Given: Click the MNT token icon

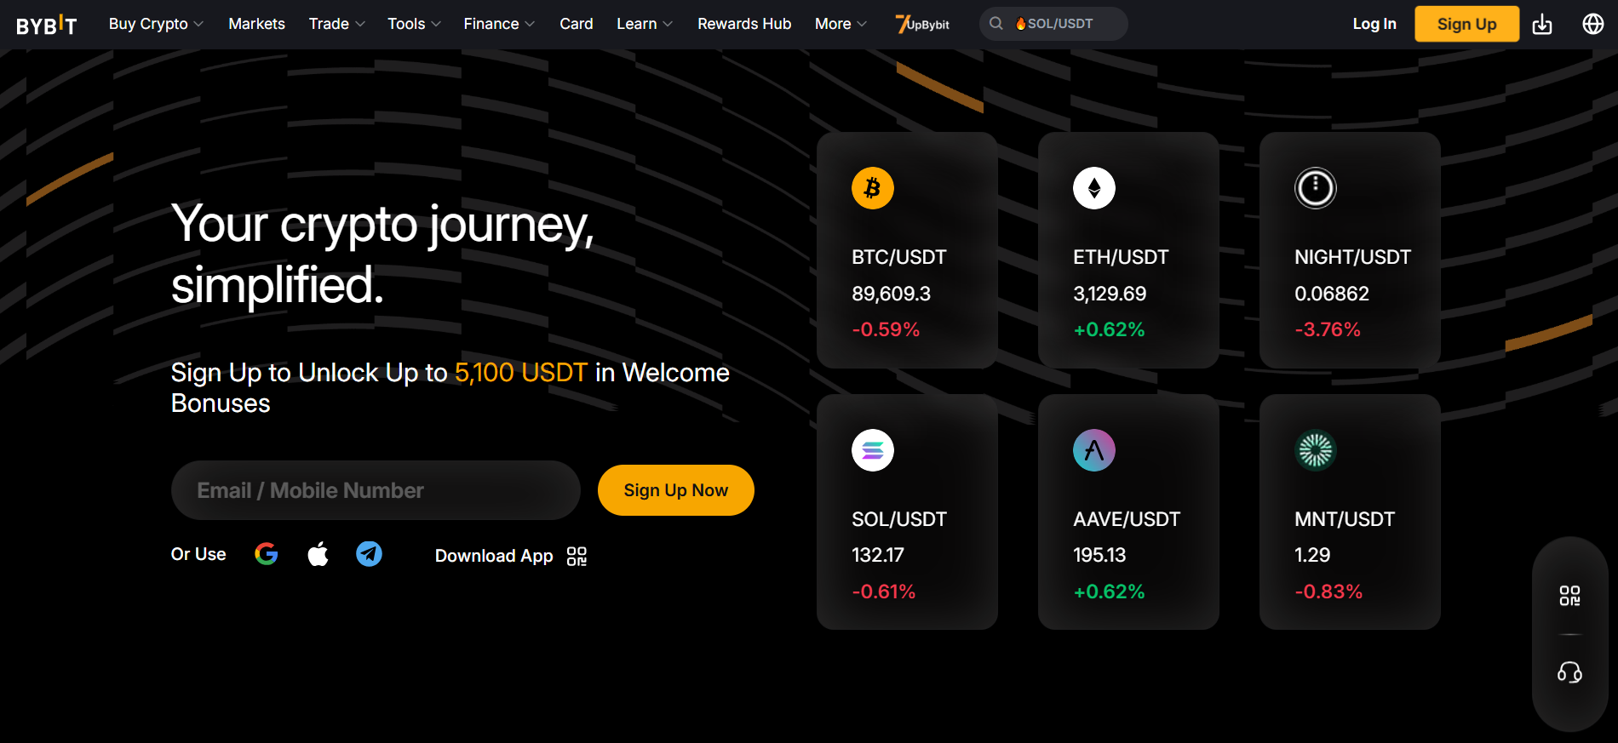Looking at the screenshot, I should tap(1316, 450).
